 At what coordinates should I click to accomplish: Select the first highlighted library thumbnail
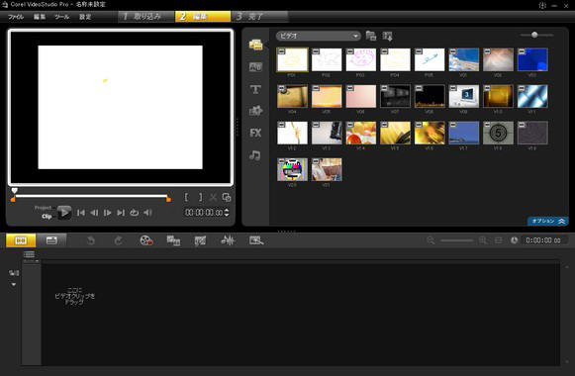[292, 59]
